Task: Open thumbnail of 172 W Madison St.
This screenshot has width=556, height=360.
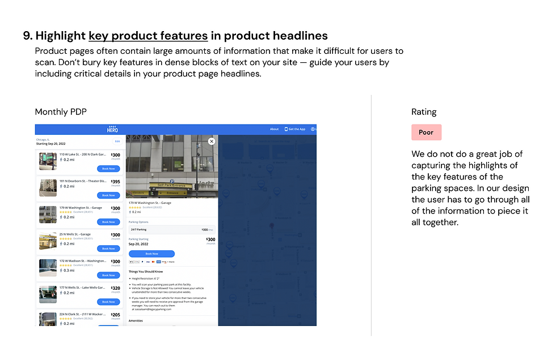Action: pos(48,268)
